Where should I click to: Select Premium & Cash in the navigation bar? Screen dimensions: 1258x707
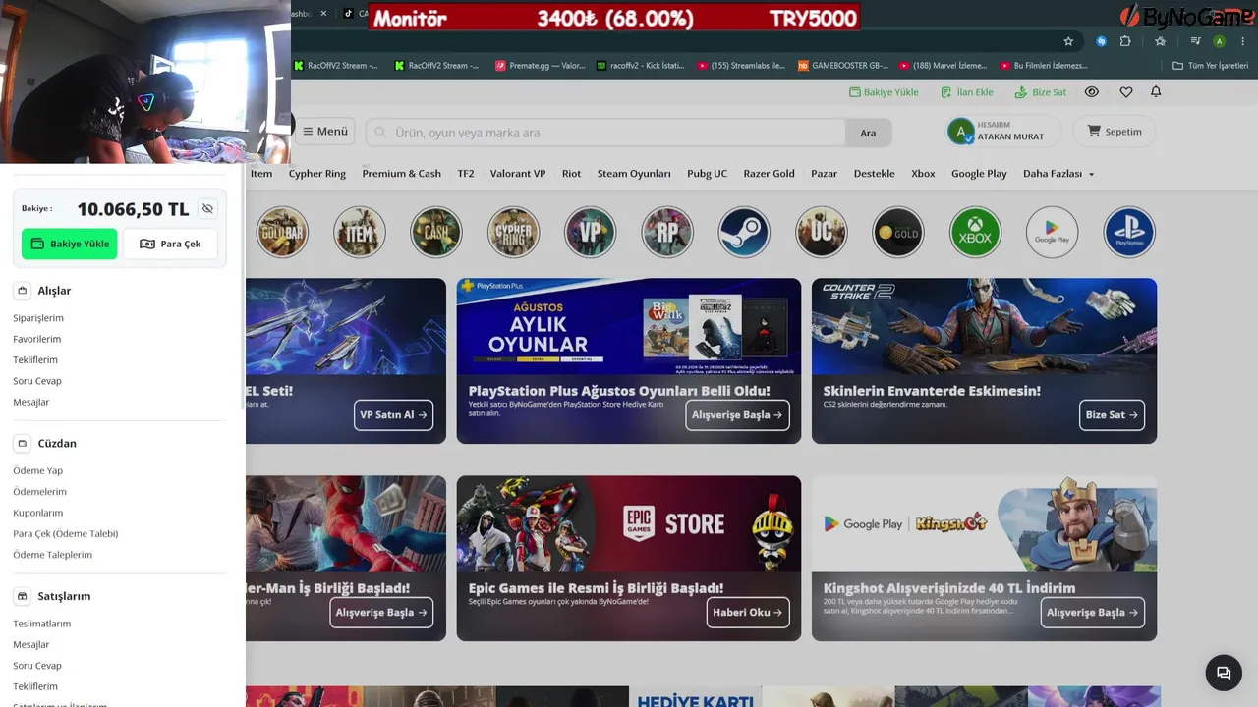[402, 174]
